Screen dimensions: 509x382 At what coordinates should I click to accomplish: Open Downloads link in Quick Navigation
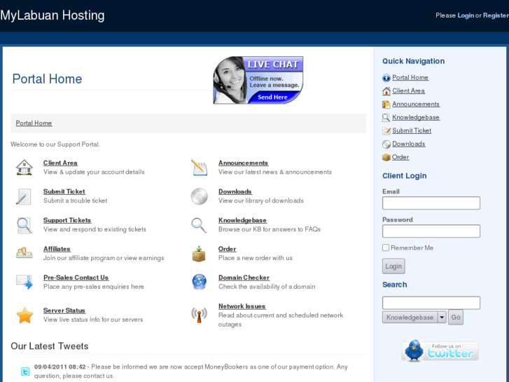tap(409, 144)
